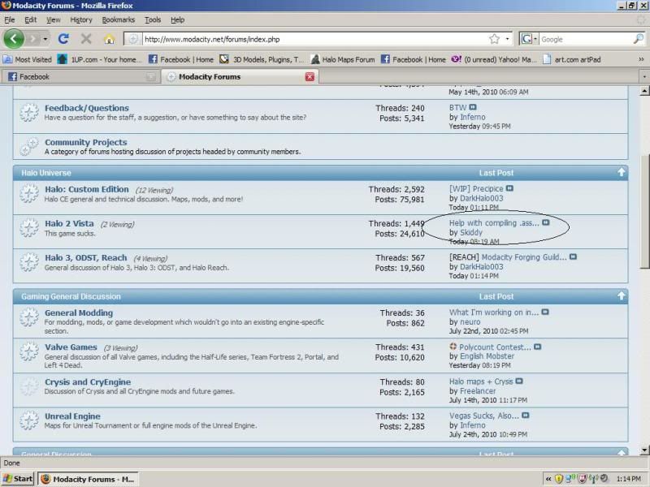Viewport: 650px width, 487px height.
Task: Open the Bookmarks menu
Action: pyautogui.click(x=118, y=19)
